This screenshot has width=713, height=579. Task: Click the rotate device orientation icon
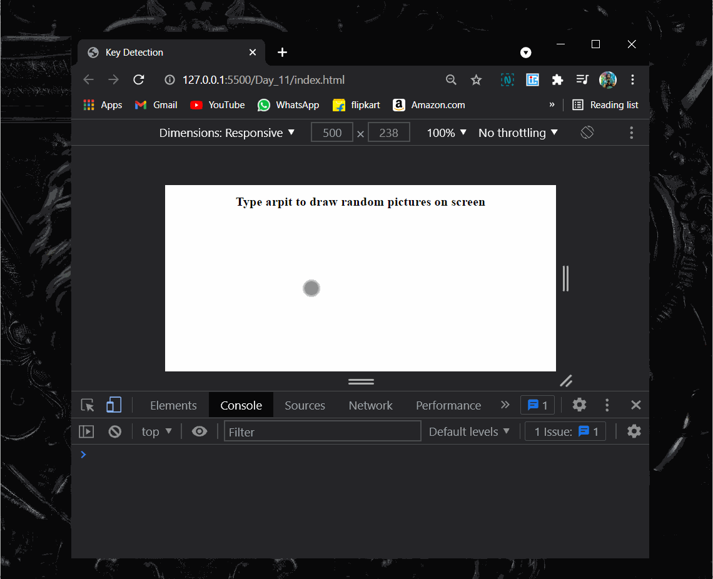click(587, 133)
